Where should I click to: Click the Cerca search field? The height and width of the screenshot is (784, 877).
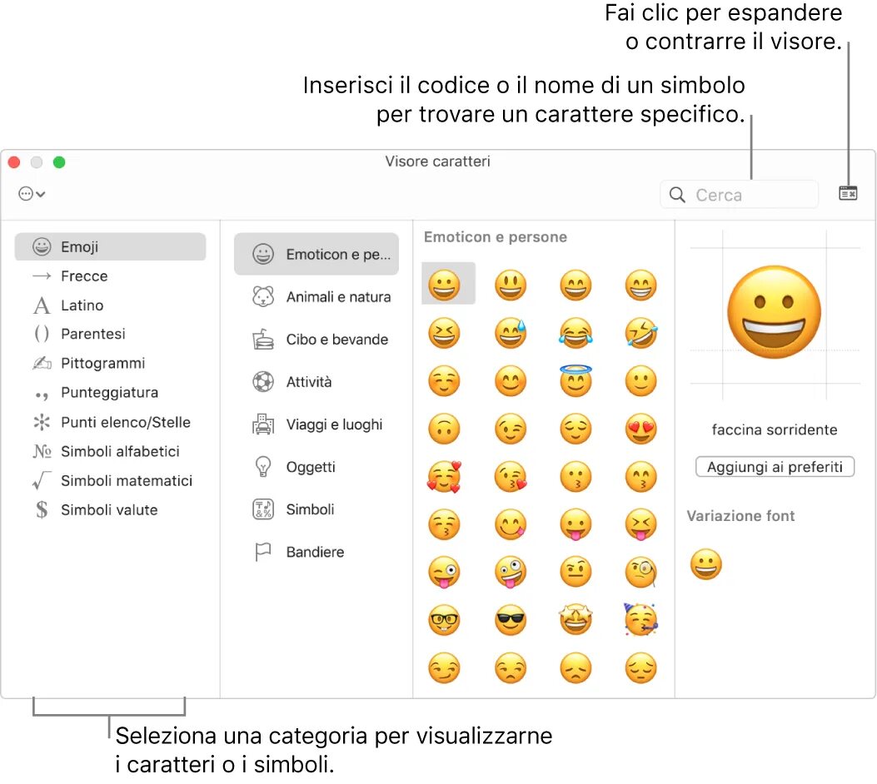point(739,195)
